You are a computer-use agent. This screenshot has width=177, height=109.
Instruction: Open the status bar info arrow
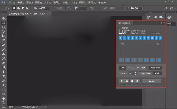[x=46, y=107]
